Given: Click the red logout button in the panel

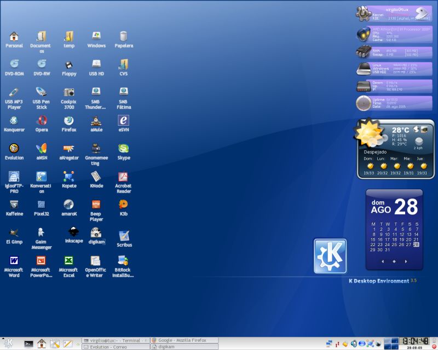Looking at the screenshot, I should pos(434,347).
